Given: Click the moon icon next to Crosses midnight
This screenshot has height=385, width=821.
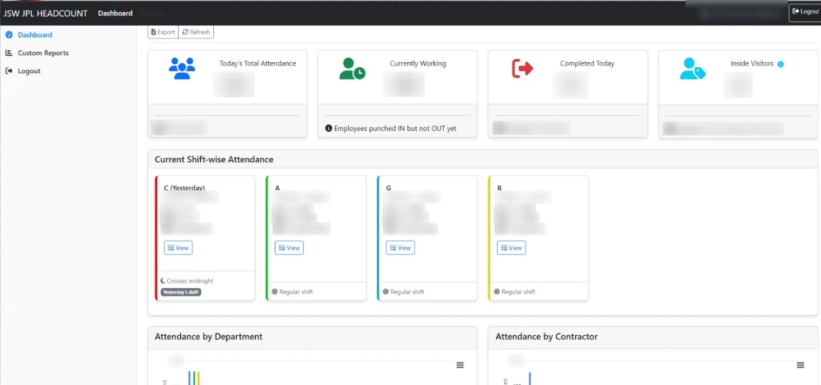Looking at the screenshot, I should 163,281.
